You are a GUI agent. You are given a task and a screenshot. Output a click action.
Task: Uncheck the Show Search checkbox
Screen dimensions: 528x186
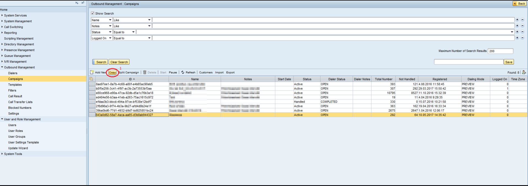(x=93, y=13)
